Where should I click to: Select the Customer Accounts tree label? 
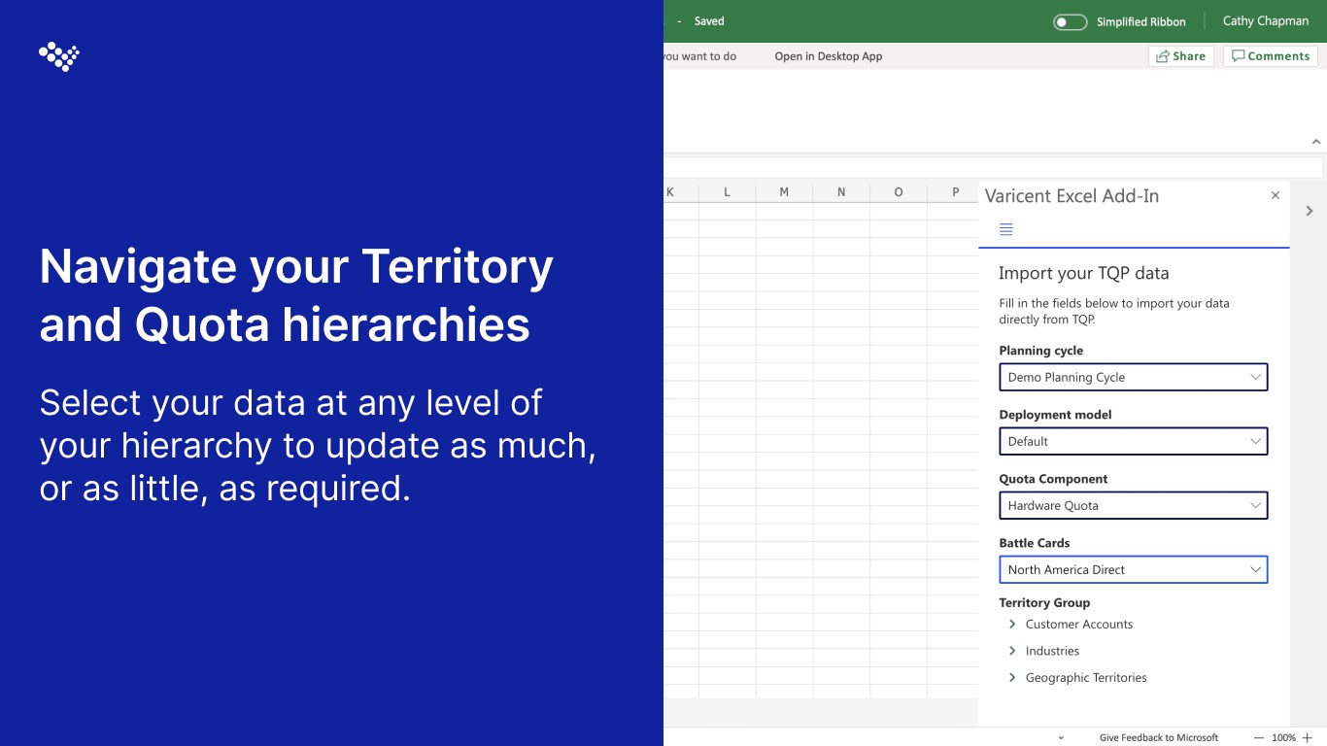point(1079,625)
